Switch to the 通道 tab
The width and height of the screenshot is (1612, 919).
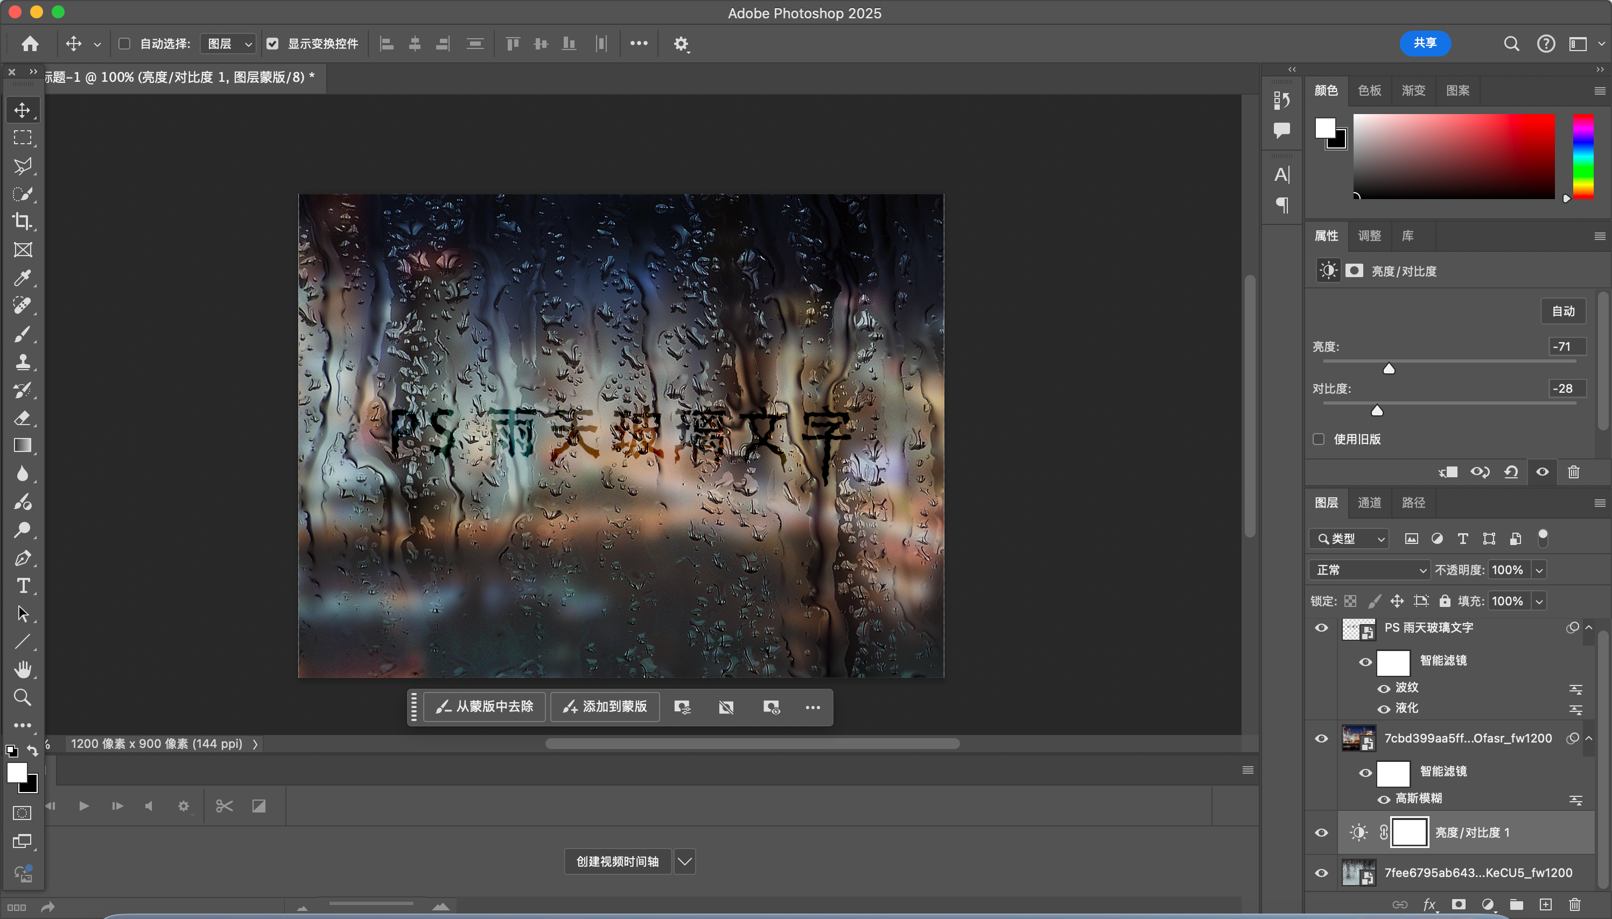point(1369,503)
